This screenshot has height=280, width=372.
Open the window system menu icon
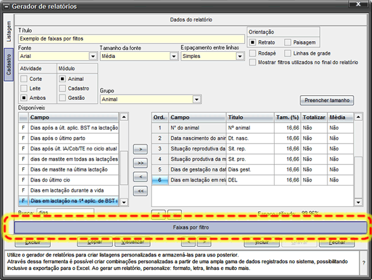6,6
